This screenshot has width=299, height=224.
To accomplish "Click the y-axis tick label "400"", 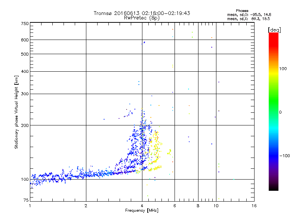I will [x=25, y=72].
